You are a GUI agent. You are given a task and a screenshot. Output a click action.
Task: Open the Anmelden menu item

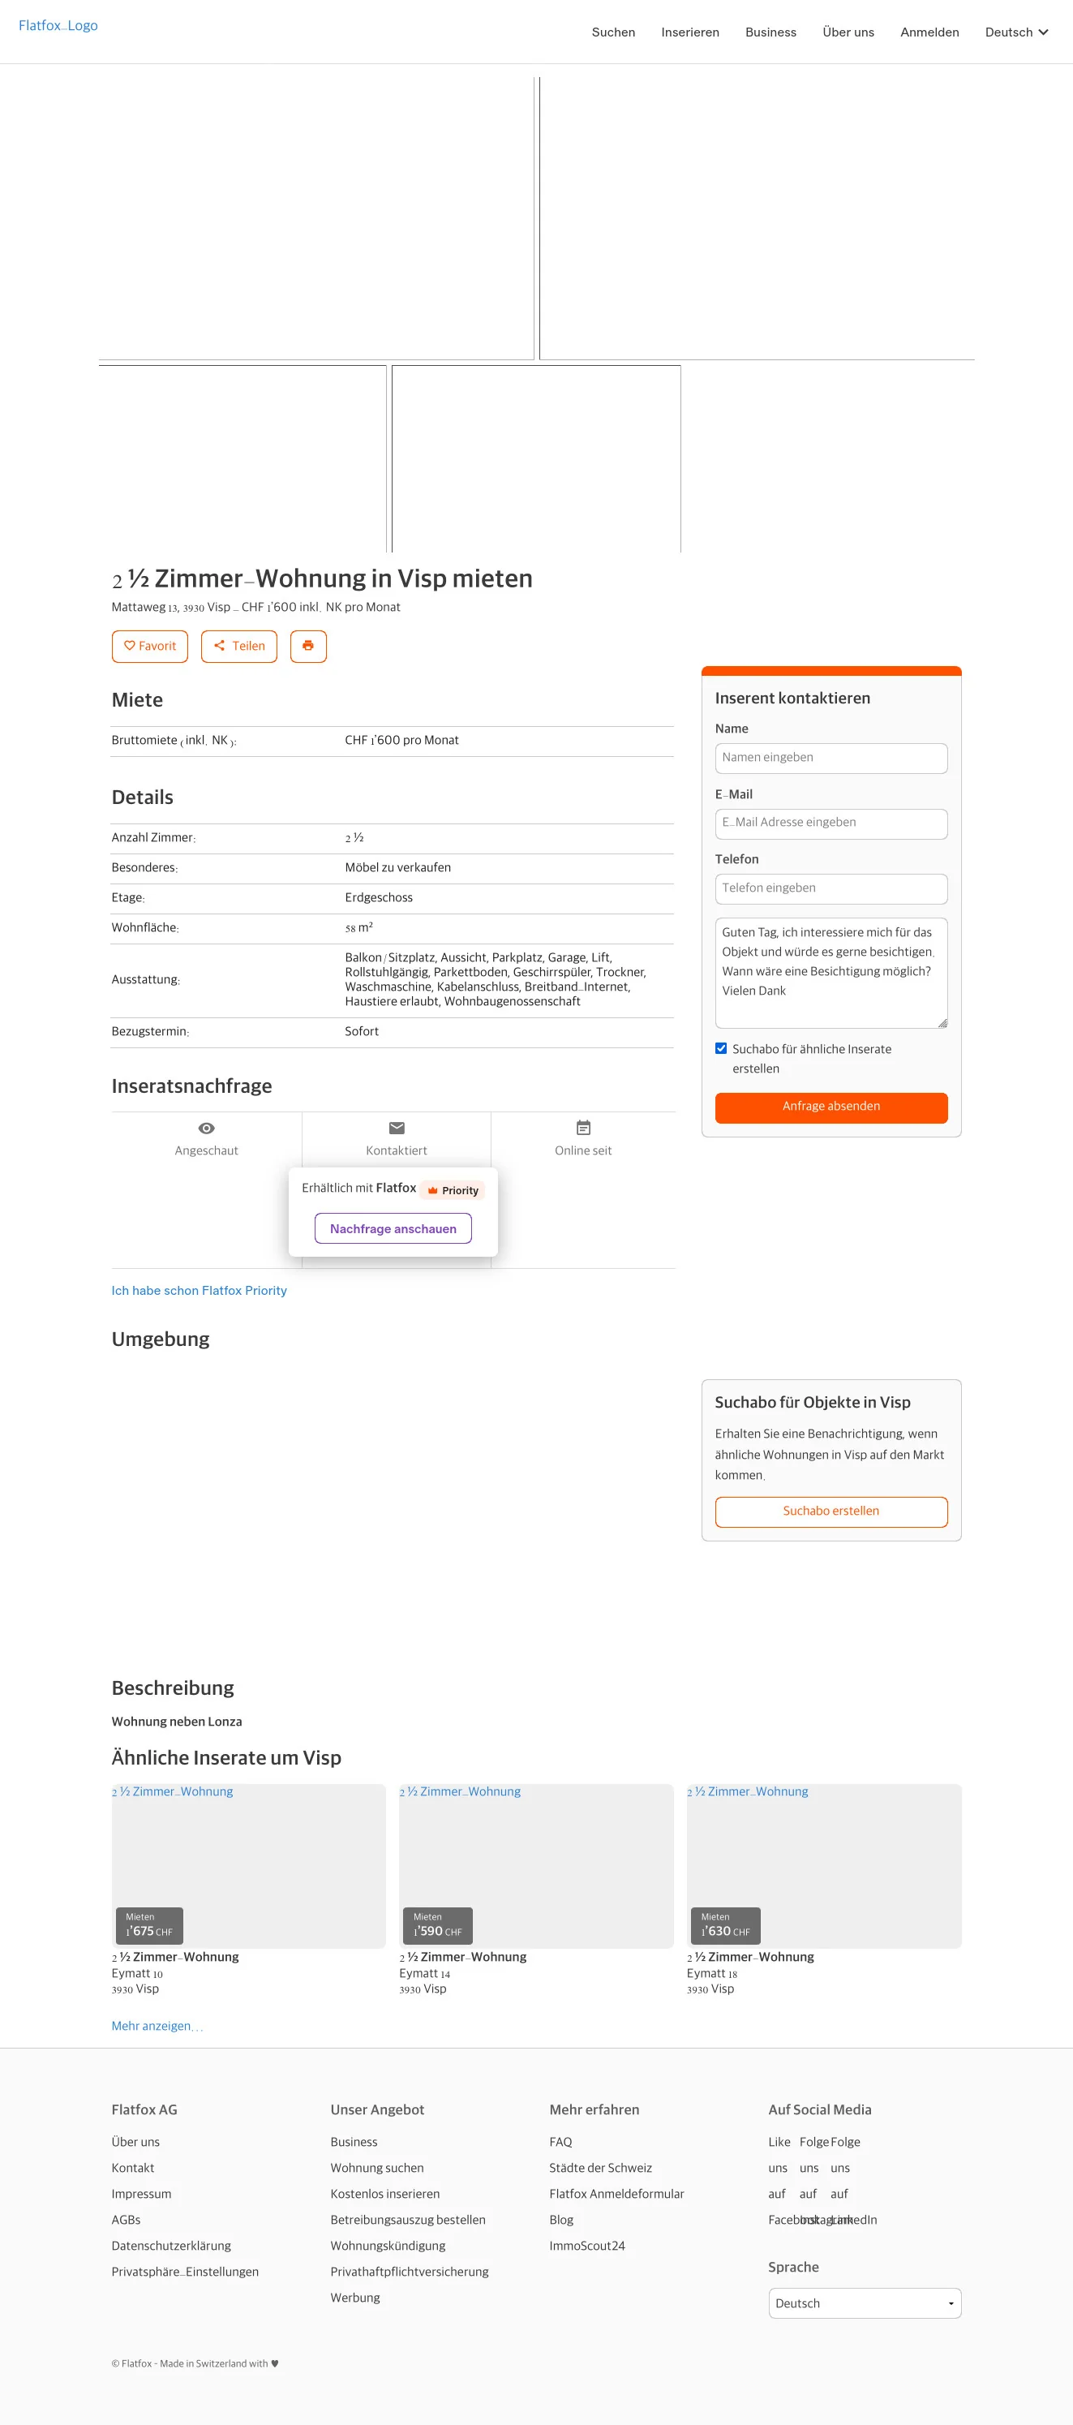point(929,32)
